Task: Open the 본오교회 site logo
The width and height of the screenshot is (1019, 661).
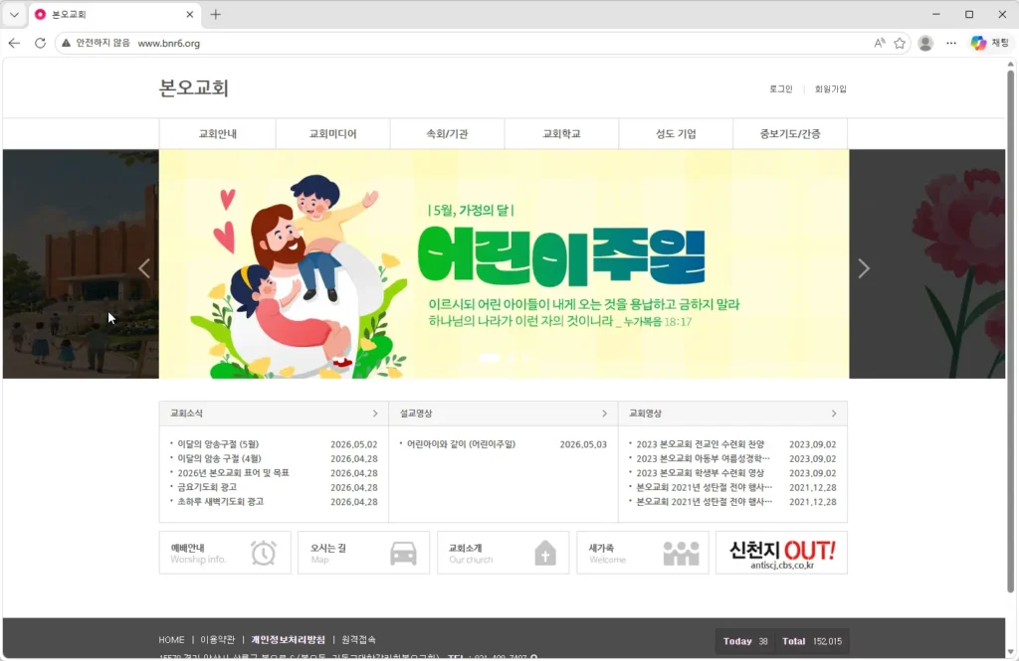Action: 194,88
